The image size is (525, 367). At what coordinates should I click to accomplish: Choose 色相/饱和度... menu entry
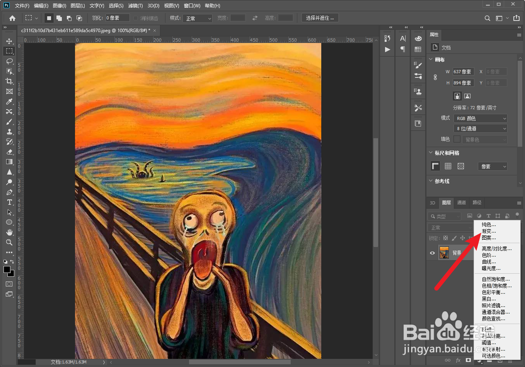(x=496, y=286)
